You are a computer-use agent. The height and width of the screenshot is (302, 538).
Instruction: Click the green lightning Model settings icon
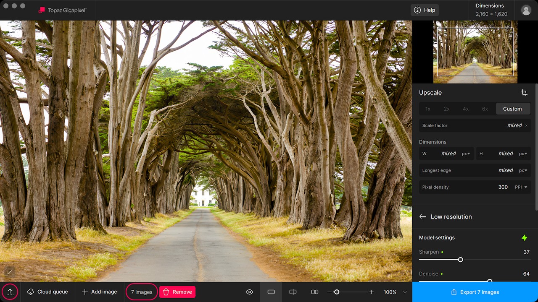524,238
